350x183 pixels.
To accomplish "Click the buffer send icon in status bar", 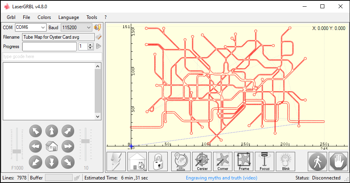I will 77,178.
